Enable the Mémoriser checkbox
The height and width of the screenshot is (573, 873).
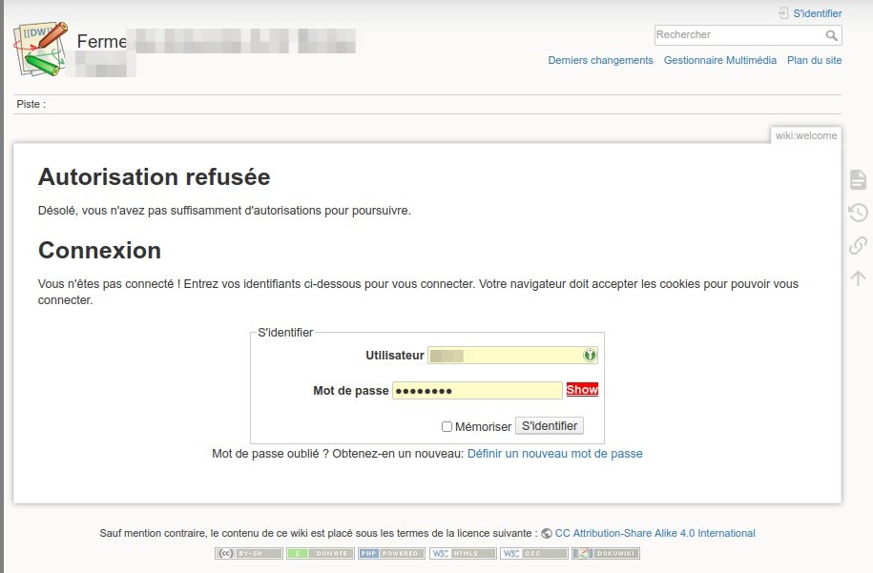point(447,427)
